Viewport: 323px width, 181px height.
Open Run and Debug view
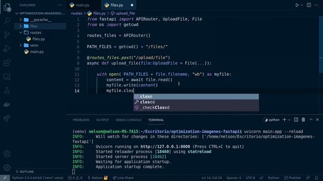coord(7,49)
